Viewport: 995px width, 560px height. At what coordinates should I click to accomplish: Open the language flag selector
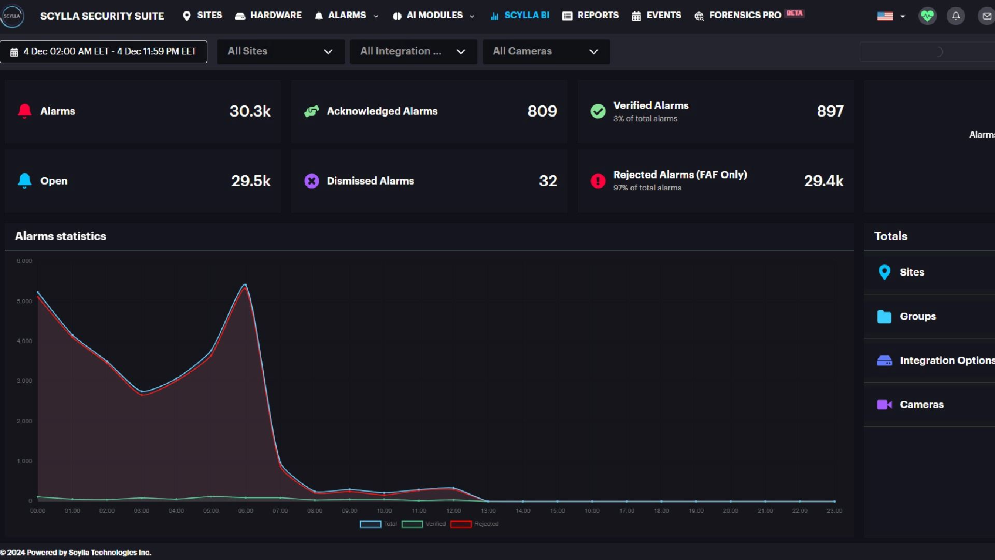click(891, 16)
